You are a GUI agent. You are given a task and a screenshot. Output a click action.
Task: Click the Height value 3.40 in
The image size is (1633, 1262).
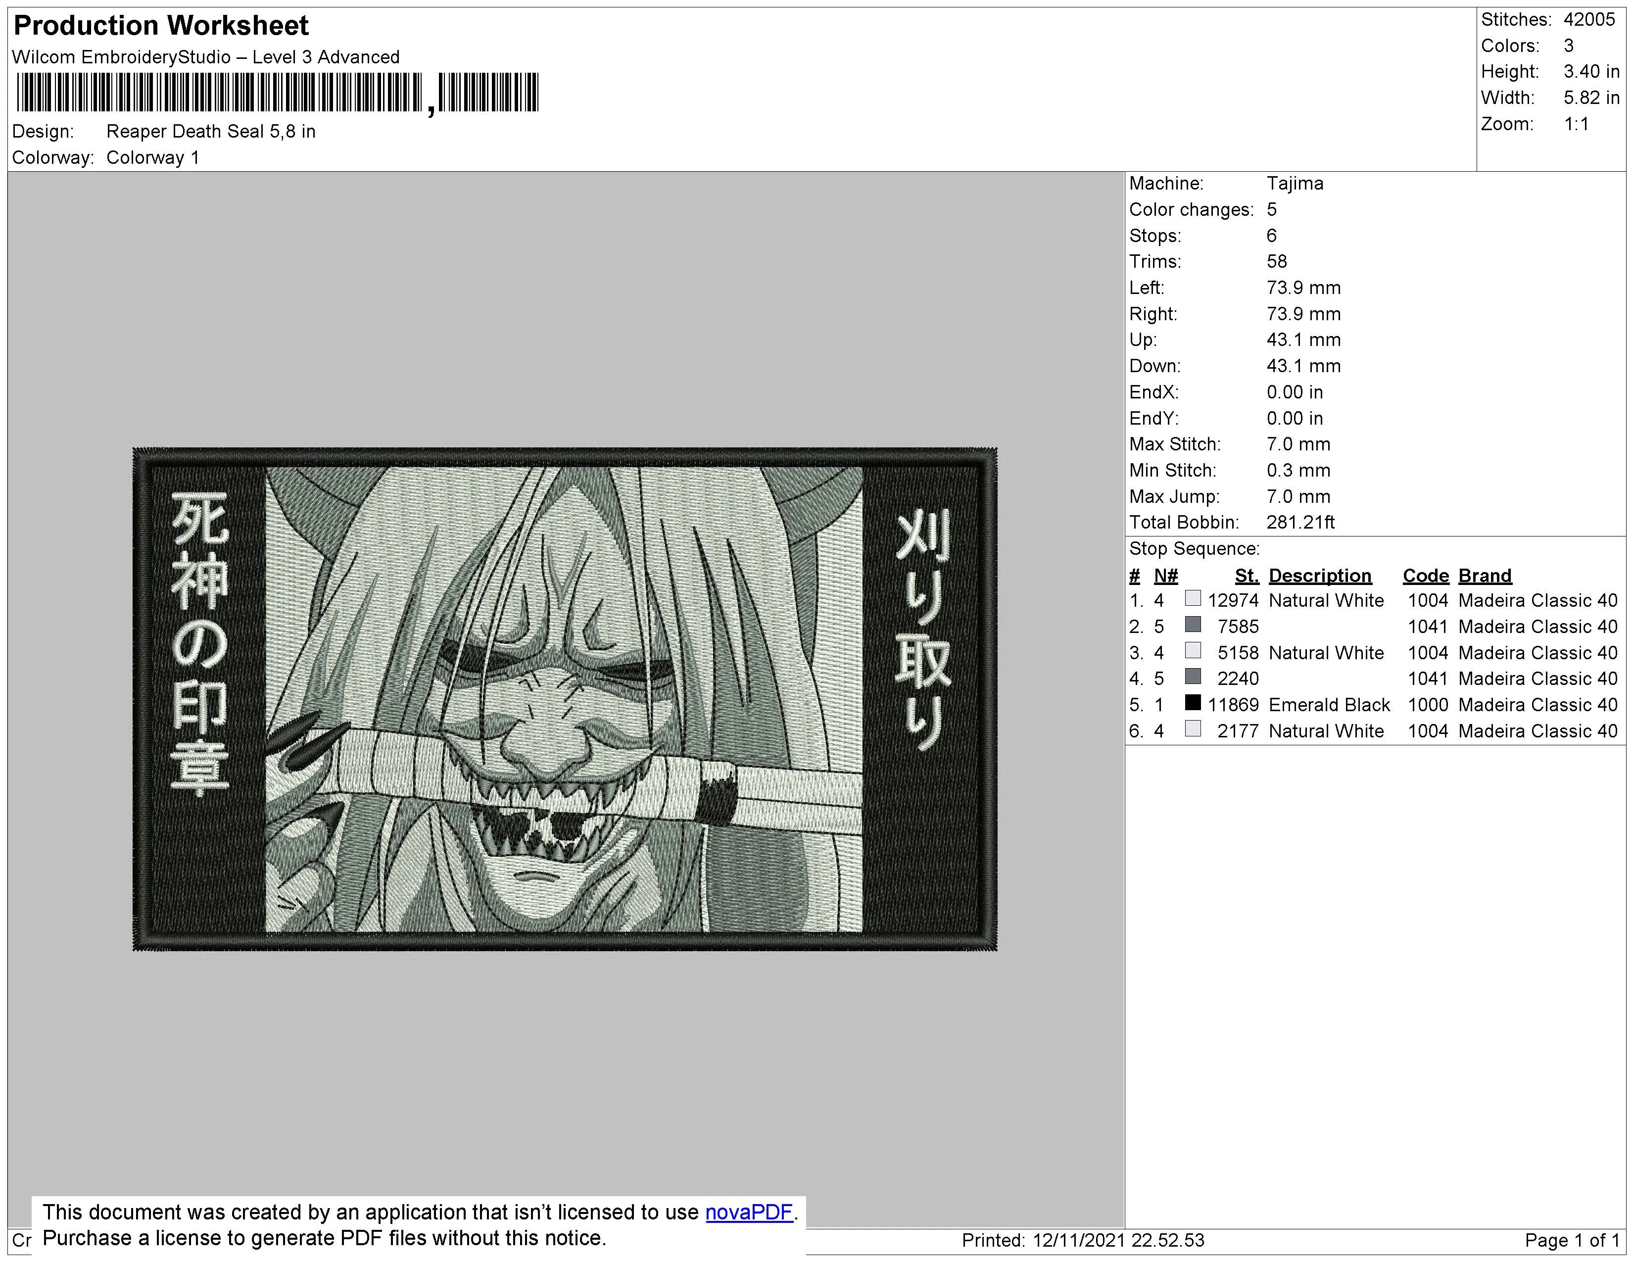[1591, 72]
